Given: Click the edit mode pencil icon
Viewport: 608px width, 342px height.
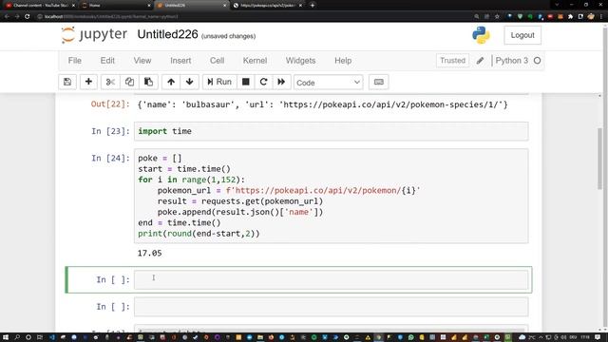Looking at the screenshot, I should tap(480, 61).
